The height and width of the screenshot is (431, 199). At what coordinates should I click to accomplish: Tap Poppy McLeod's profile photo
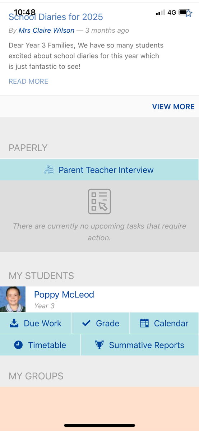click(x=13, y=299)
